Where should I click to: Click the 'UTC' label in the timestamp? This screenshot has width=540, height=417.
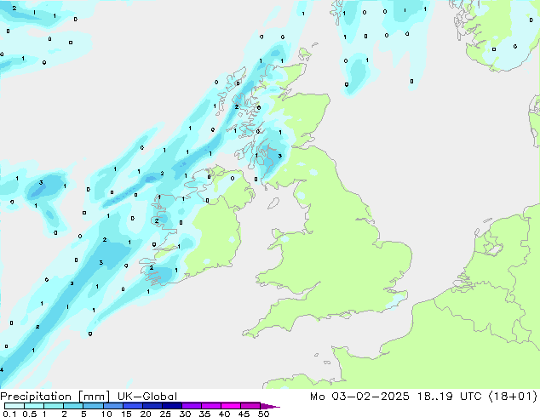tap(472, 397)
